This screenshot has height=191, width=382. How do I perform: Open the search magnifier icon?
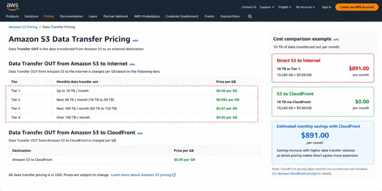(x=250, y=16)
